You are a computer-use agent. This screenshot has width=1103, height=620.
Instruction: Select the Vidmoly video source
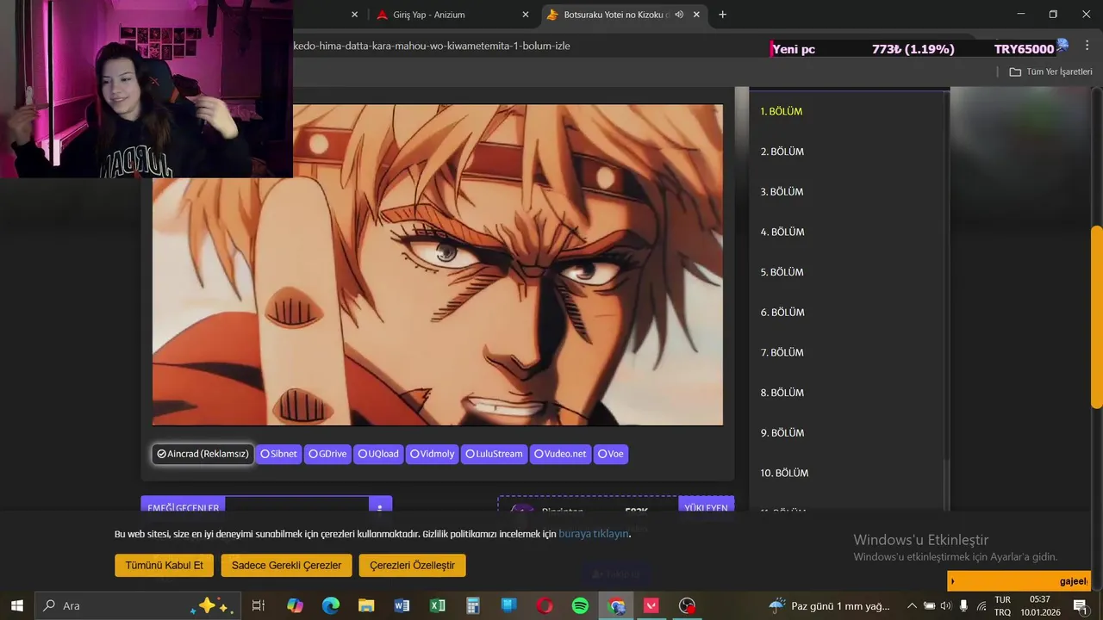(432, 454)
